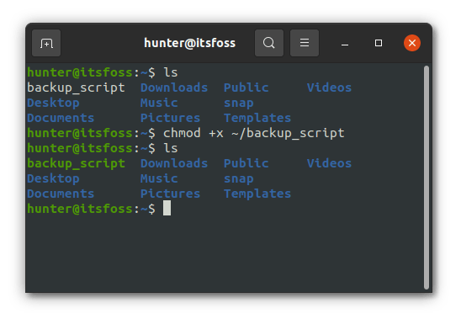
Task: Open a new terminal tab
Action: pos(46,43)
